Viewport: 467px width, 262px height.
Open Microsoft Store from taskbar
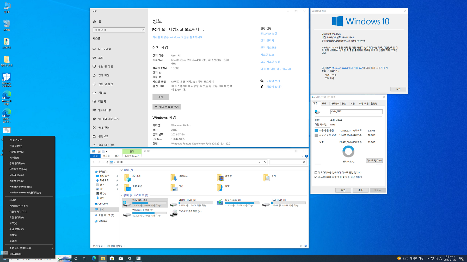click(x=112, y=258)
